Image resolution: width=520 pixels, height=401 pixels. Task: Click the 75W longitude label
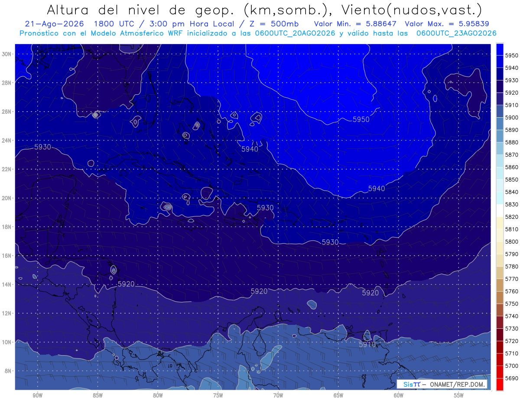pyautogui.click(x=218, y=395)
